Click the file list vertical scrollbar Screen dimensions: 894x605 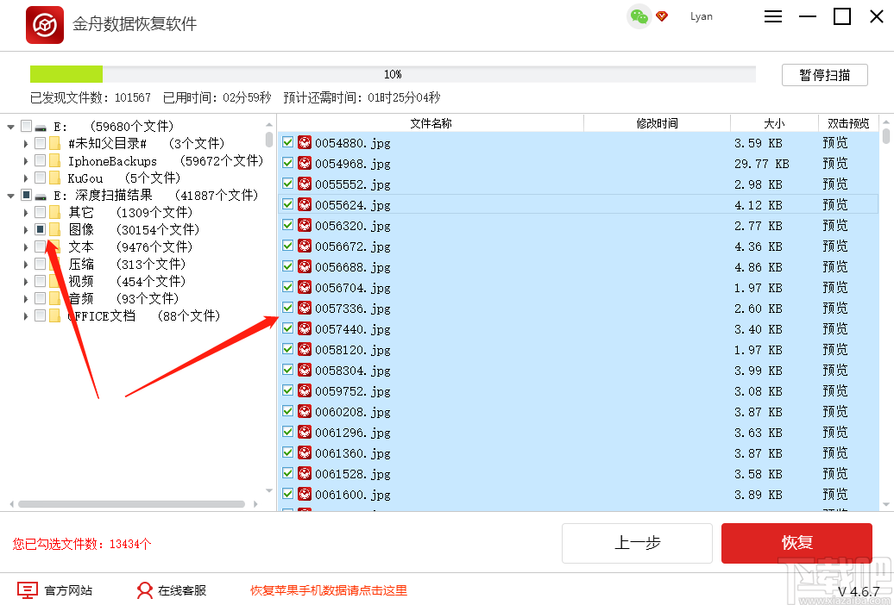(x=886, y=314)
